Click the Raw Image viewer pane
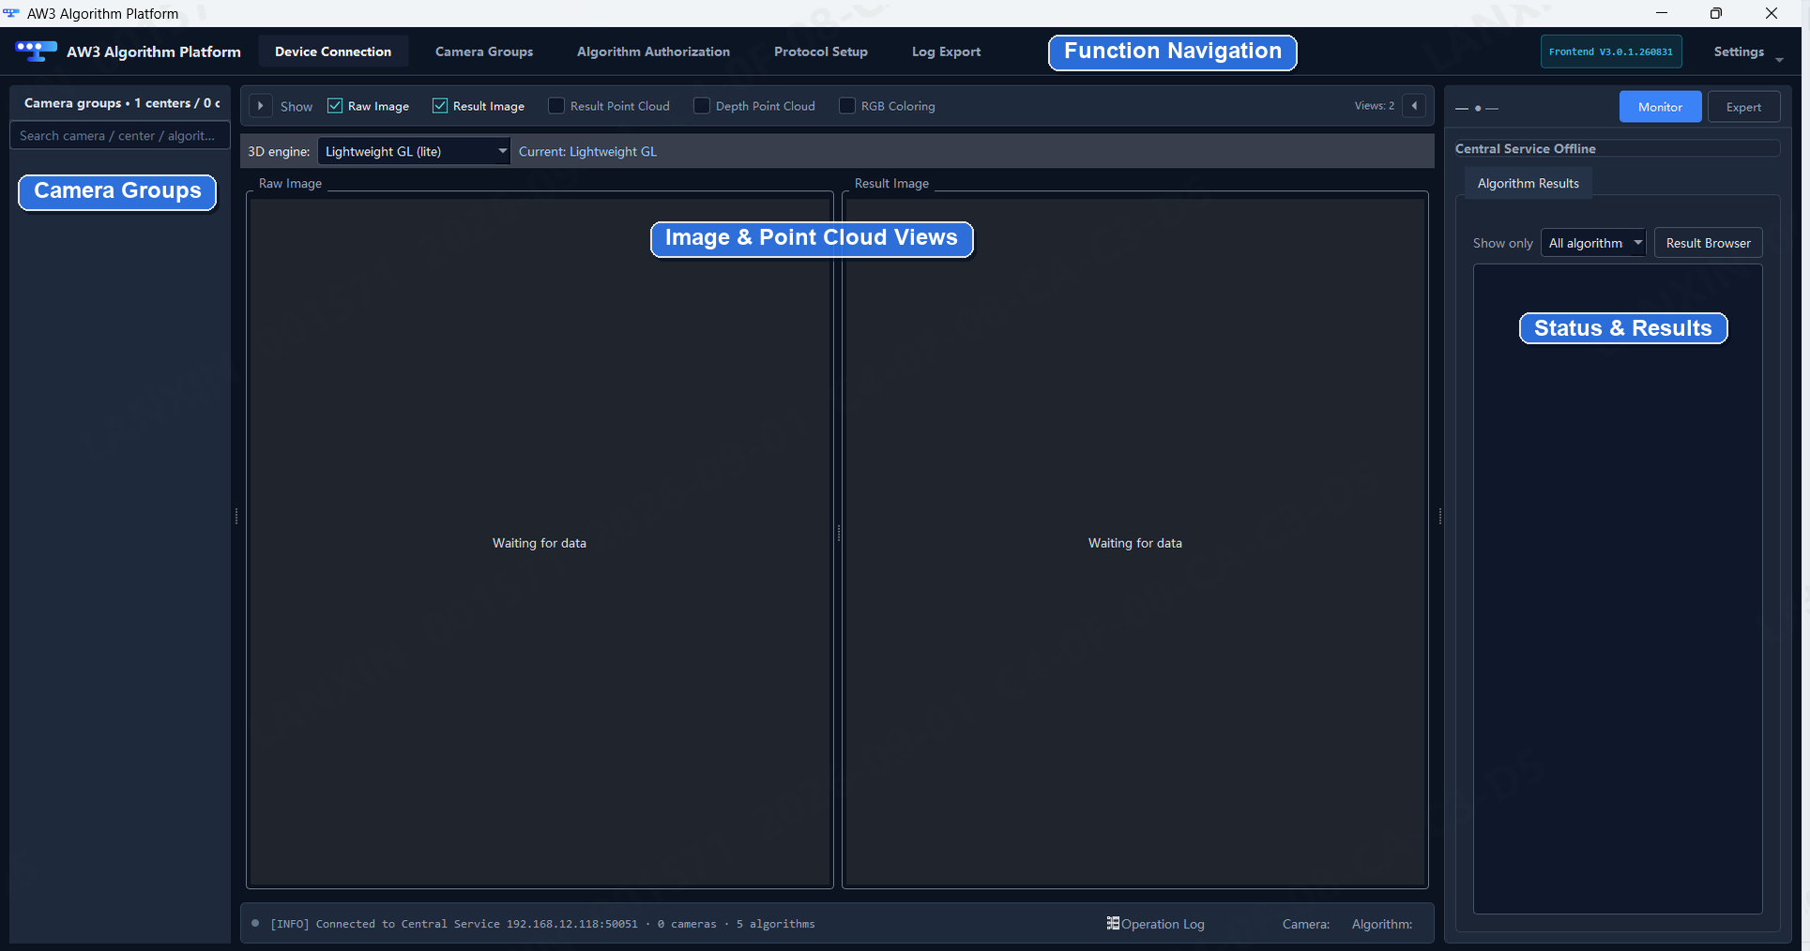Screen dimensions: 1810x951 [540, 542]
